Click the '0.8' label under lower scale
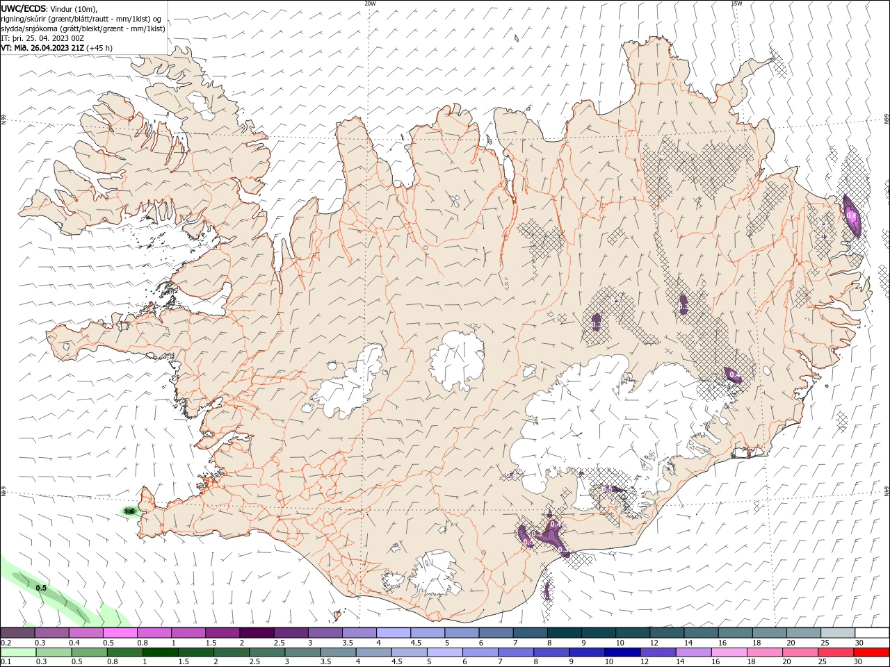This screenshot has height=667, width=890. 113,662
